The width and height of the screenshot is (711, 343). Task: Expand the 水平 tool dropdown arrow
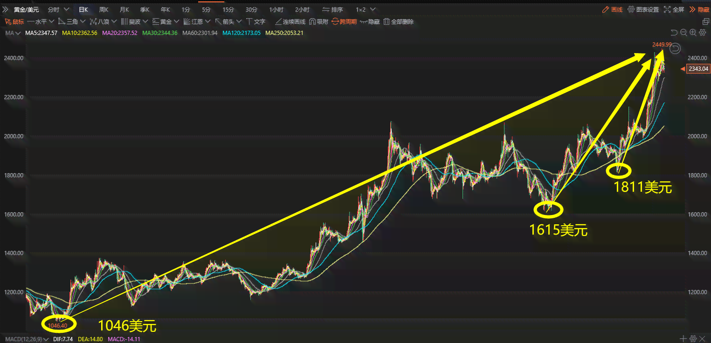click(51, 21)
